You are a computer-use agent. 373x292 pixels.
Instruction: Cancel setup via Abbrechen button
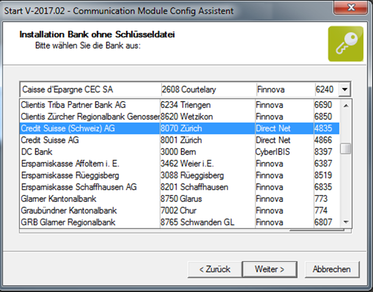pyautogui.click(x=332, y=269)
